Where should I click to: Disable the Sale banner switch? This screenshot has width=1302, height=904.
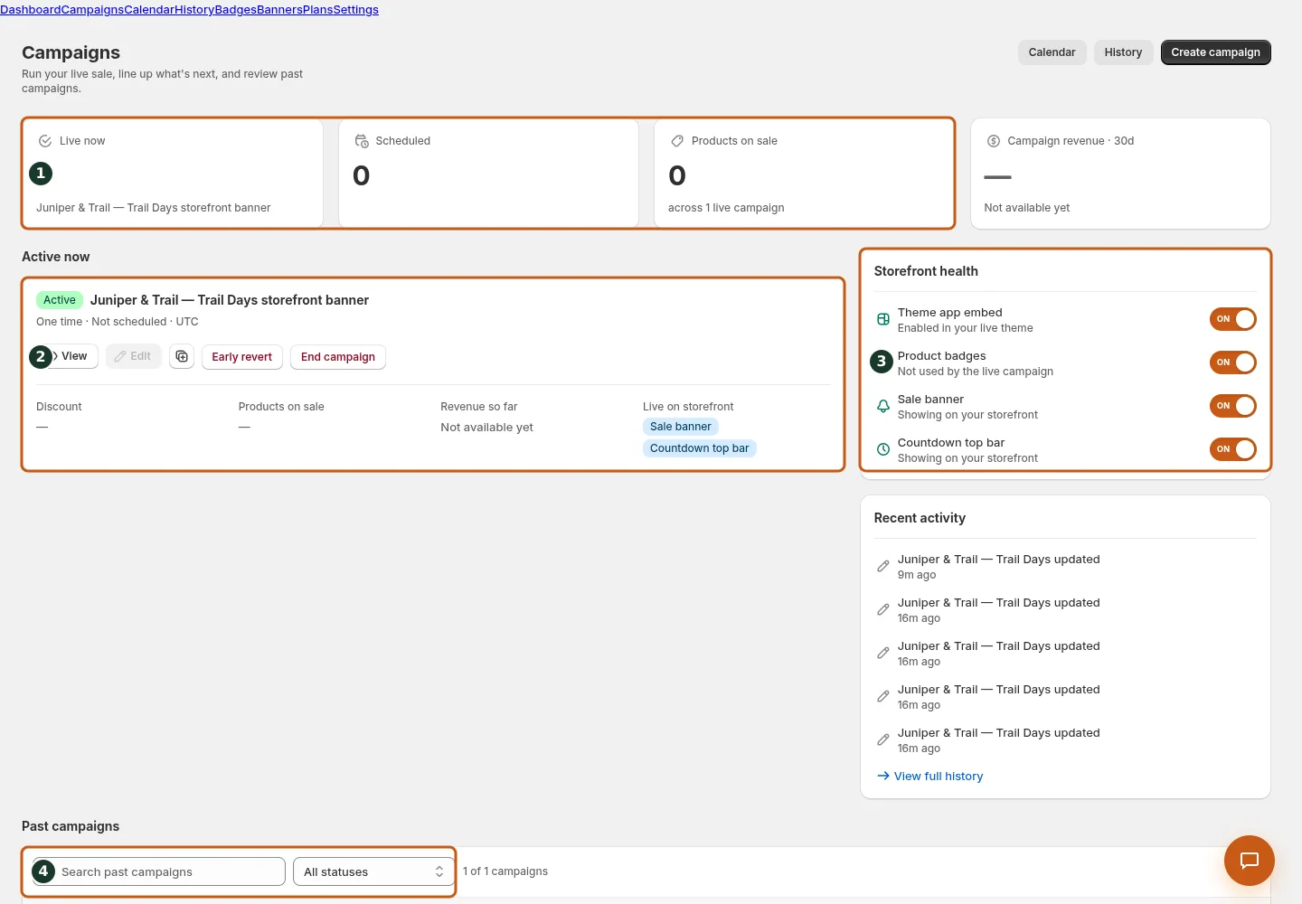point(1233,406)
